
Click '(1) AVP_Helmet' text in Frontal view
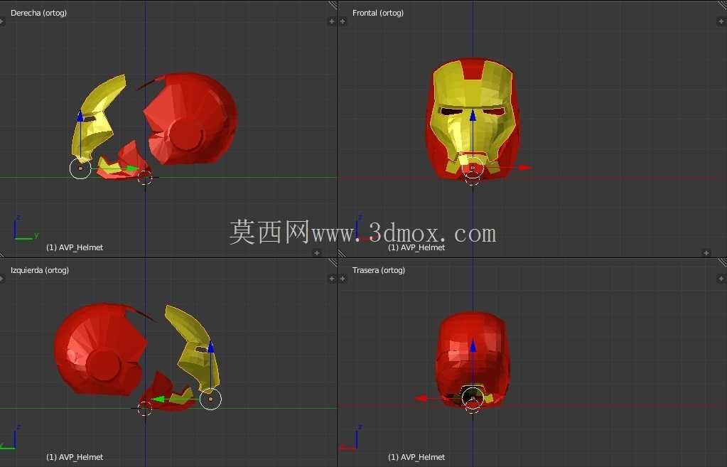(x=416, y=247)
